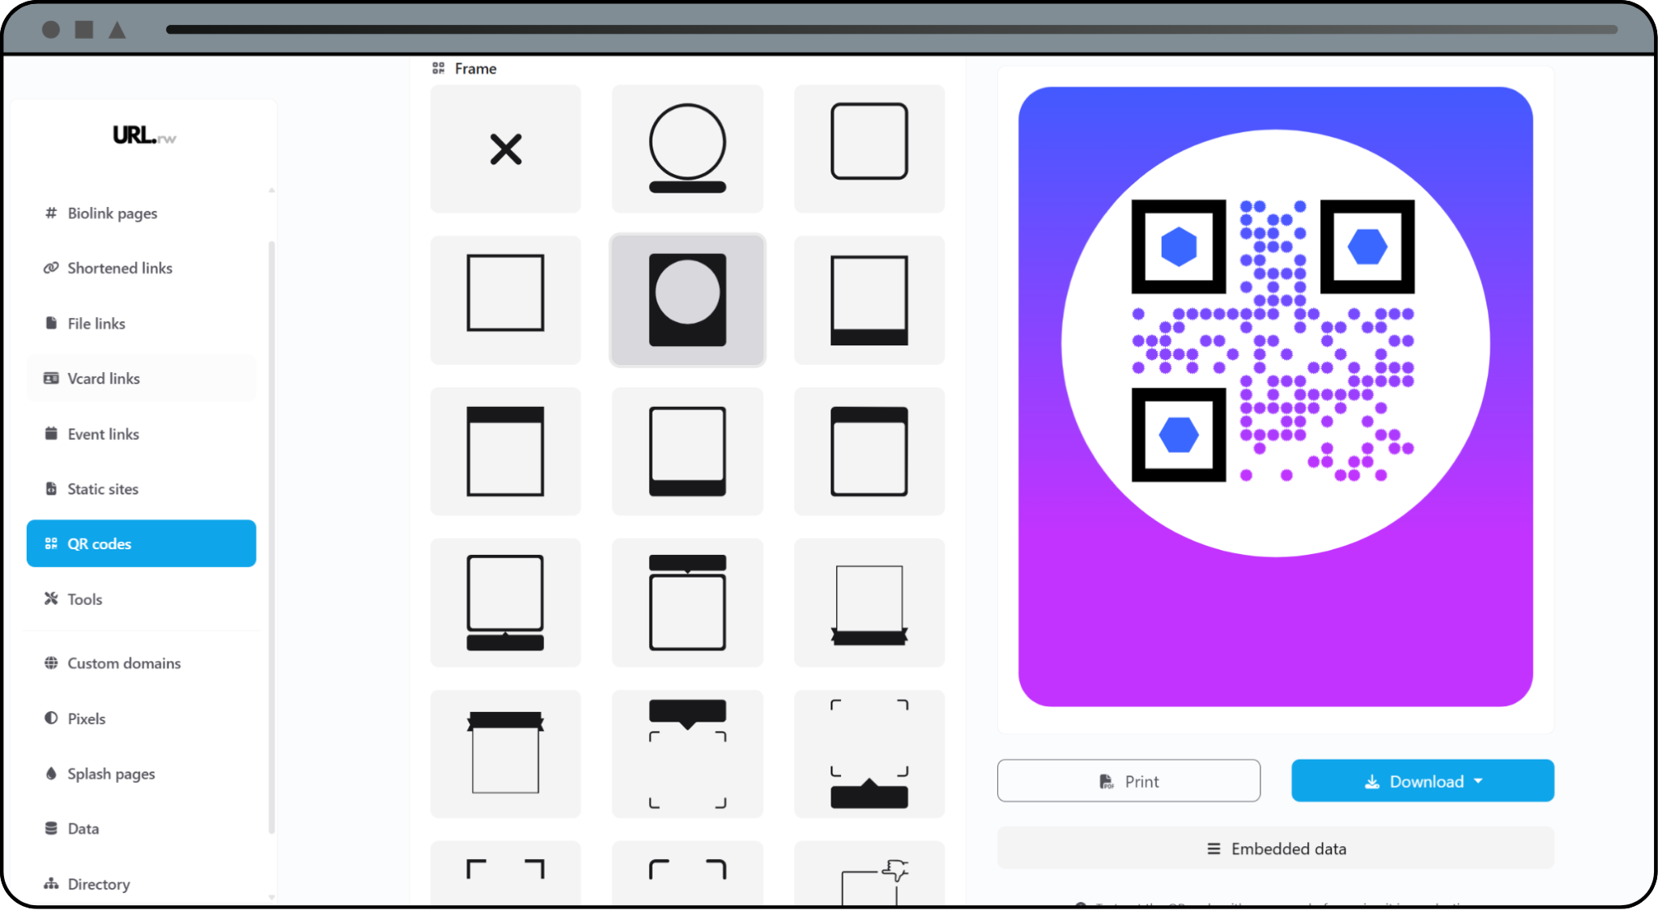Expand the Embedded data section
The height and width of the screenshot is (910, 1658).
coord(1275,848)
